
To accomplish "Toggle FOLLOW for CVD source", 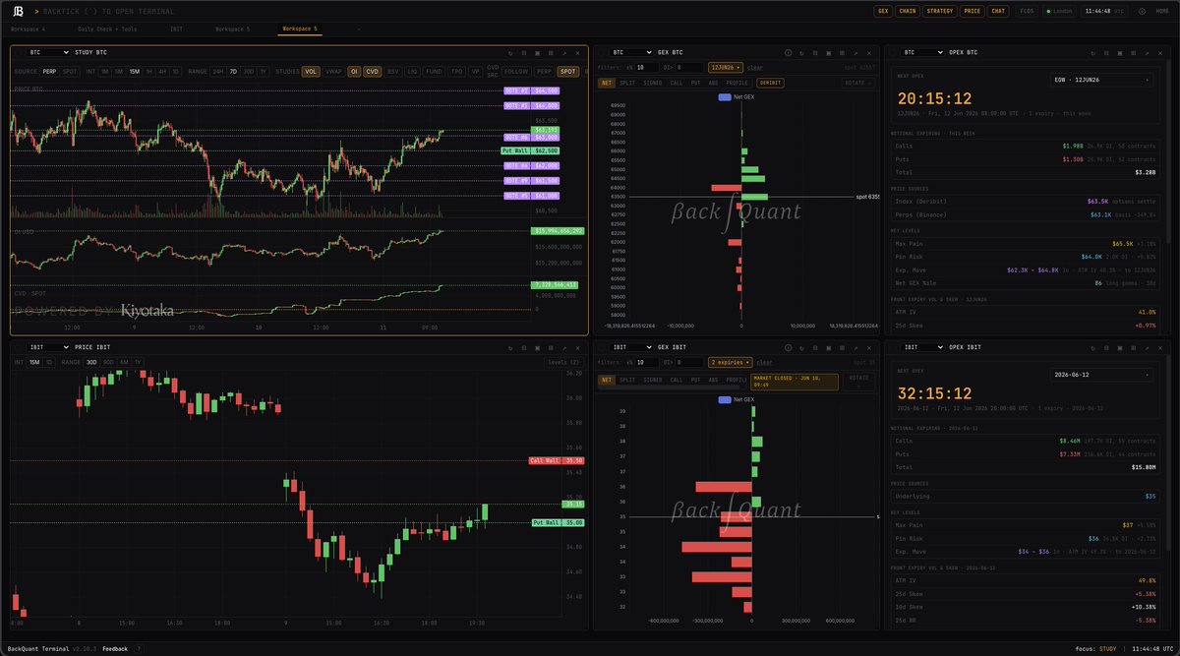I will click(x=516, y=72).
